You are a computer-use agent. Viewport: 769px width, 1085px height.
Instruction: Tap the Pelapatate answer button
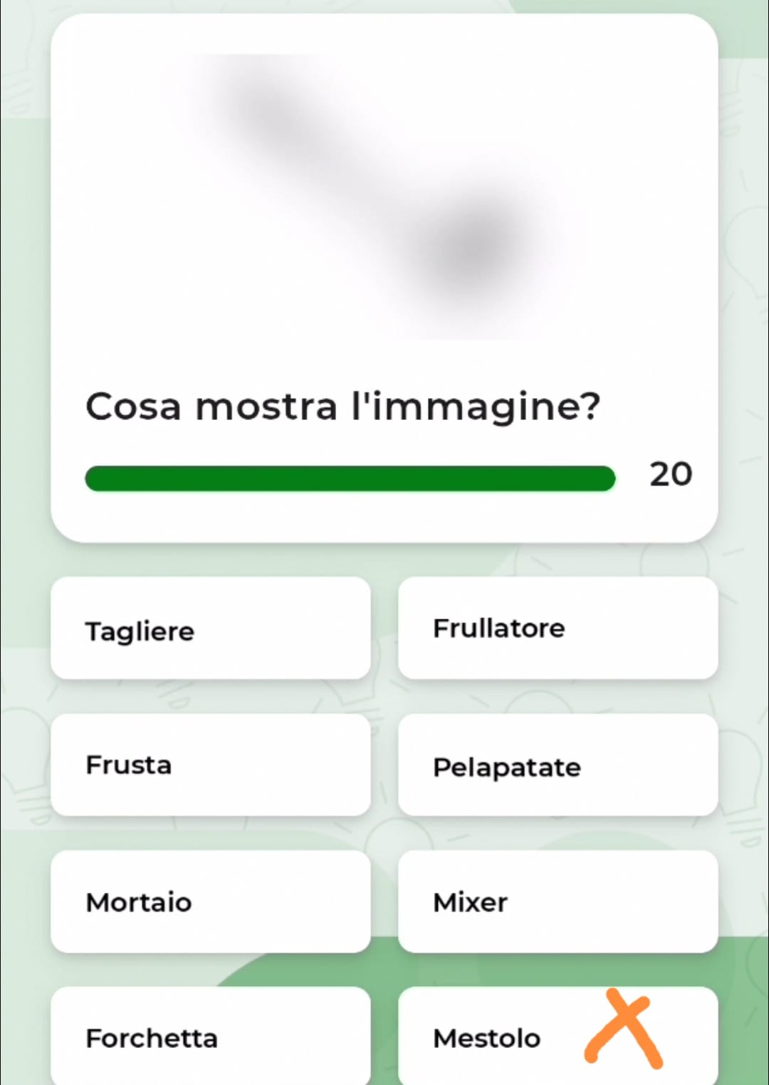click(x=558, y=765)
